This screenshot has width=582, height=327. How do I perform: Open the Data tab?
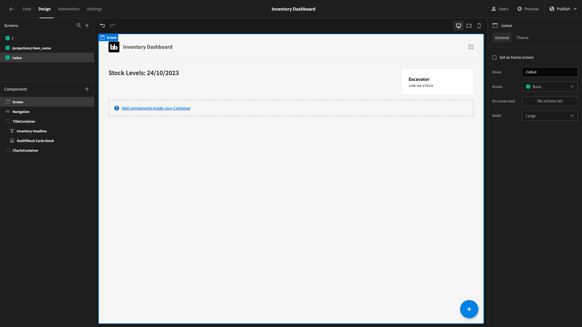[27, 9]
